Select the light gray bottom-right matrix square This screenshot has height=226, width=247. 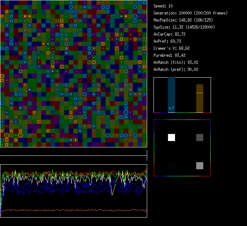click(200, 166)
